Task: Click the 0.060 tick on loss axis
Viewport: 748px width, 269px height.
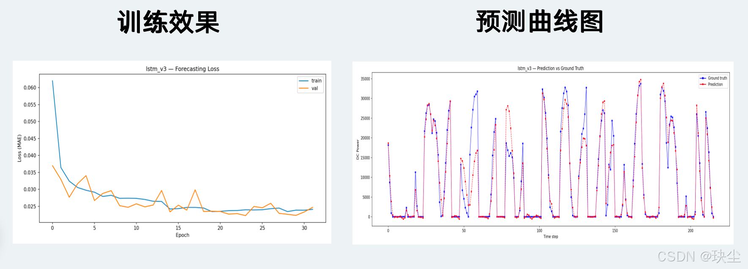Action: click(30, 88)
